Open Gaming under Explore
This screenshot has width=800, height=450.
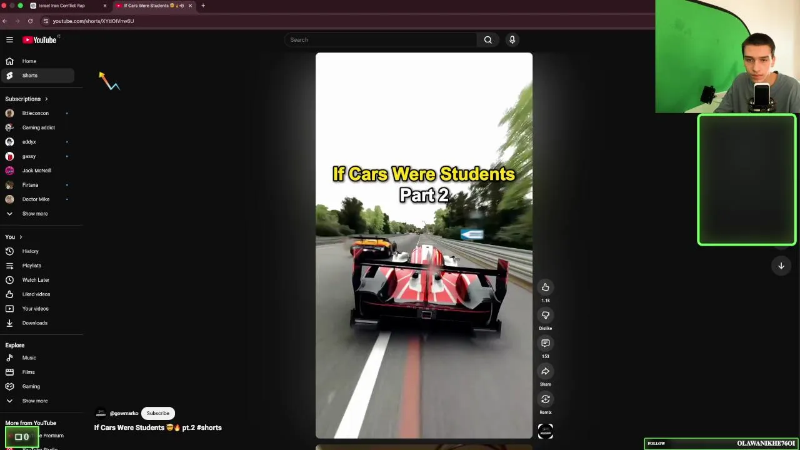coord(37,387)
